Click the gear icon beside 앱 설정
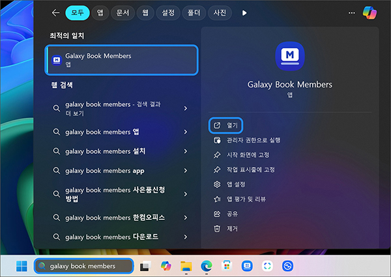This screenshot has height=277, width=391. click(x=217, y=184)
